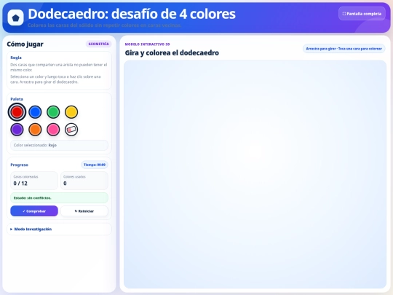Click the 'Colores usados 0' card
Image resolution: width=393 pixels, height=295 pixels.
[84, 181]
